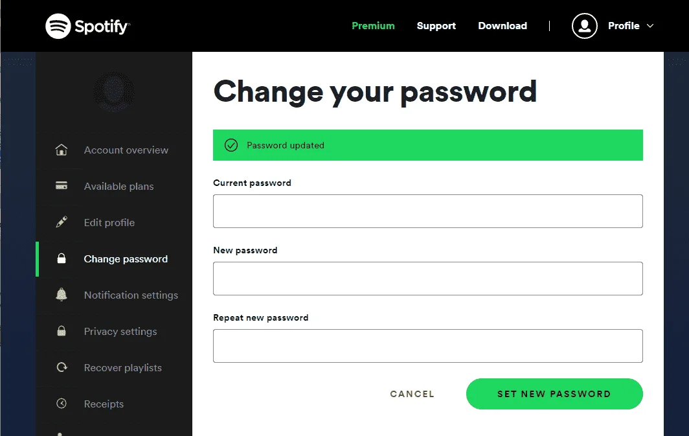Click the Spotify logo icon

58,26
